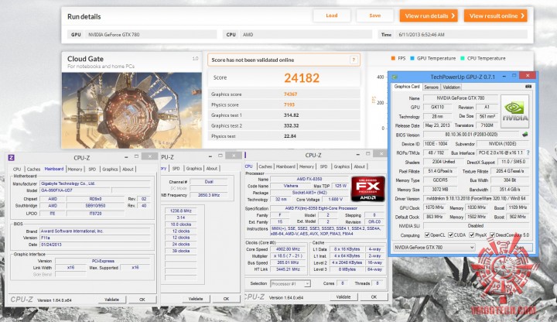
Task: Click the purple Z icon in Mainboard CPU-Z title bar
Action: click(12, 157)
